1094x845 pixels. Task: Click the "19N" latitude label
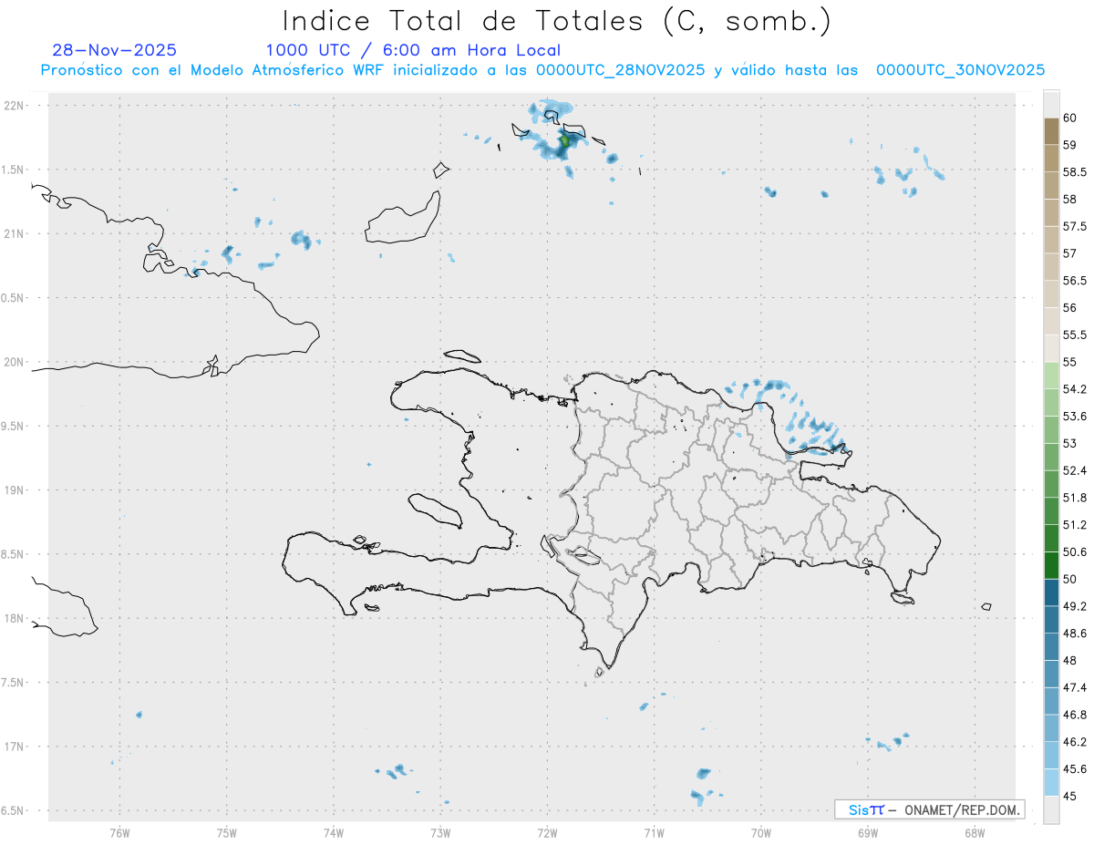point(15,489)
